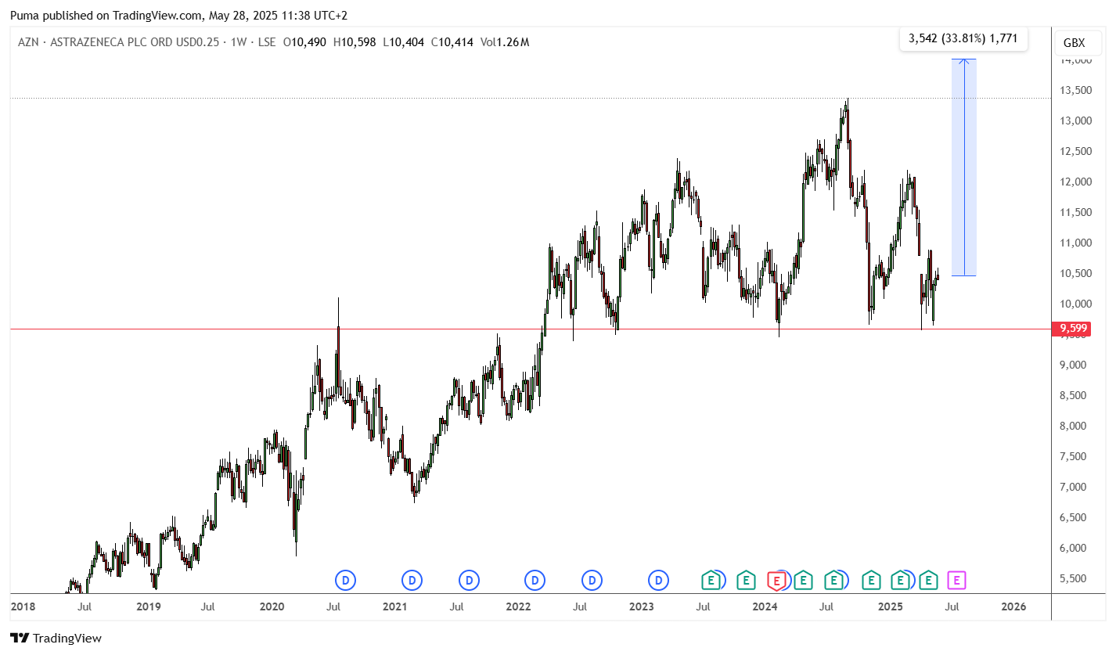Image resolution: width=1116 pixels, height=655 pixels.
Task: Click the 10,500 price axis label
Action: pos(1075,273)
